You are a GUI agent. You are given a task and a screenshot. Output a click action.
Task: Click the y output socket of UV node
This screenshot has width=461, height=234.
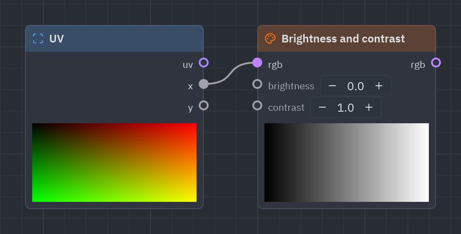pyautogui.click(x=204, y=105)
